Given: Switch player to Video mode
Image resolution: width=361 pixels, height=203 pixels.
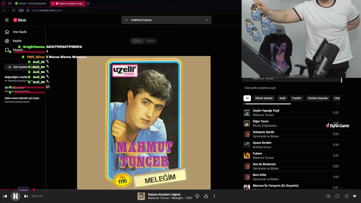Looking at the screenshot, I should tap(150, 41).
